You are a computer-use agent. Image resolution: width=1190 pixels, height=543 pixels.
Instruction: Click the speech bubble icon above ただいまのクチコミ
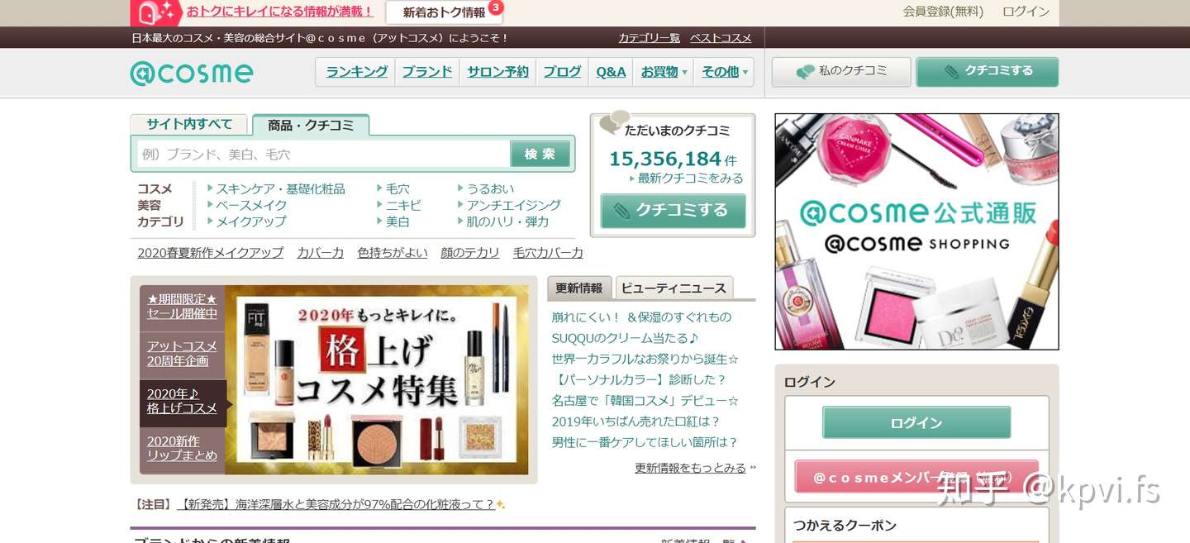[x=614, y=122]
